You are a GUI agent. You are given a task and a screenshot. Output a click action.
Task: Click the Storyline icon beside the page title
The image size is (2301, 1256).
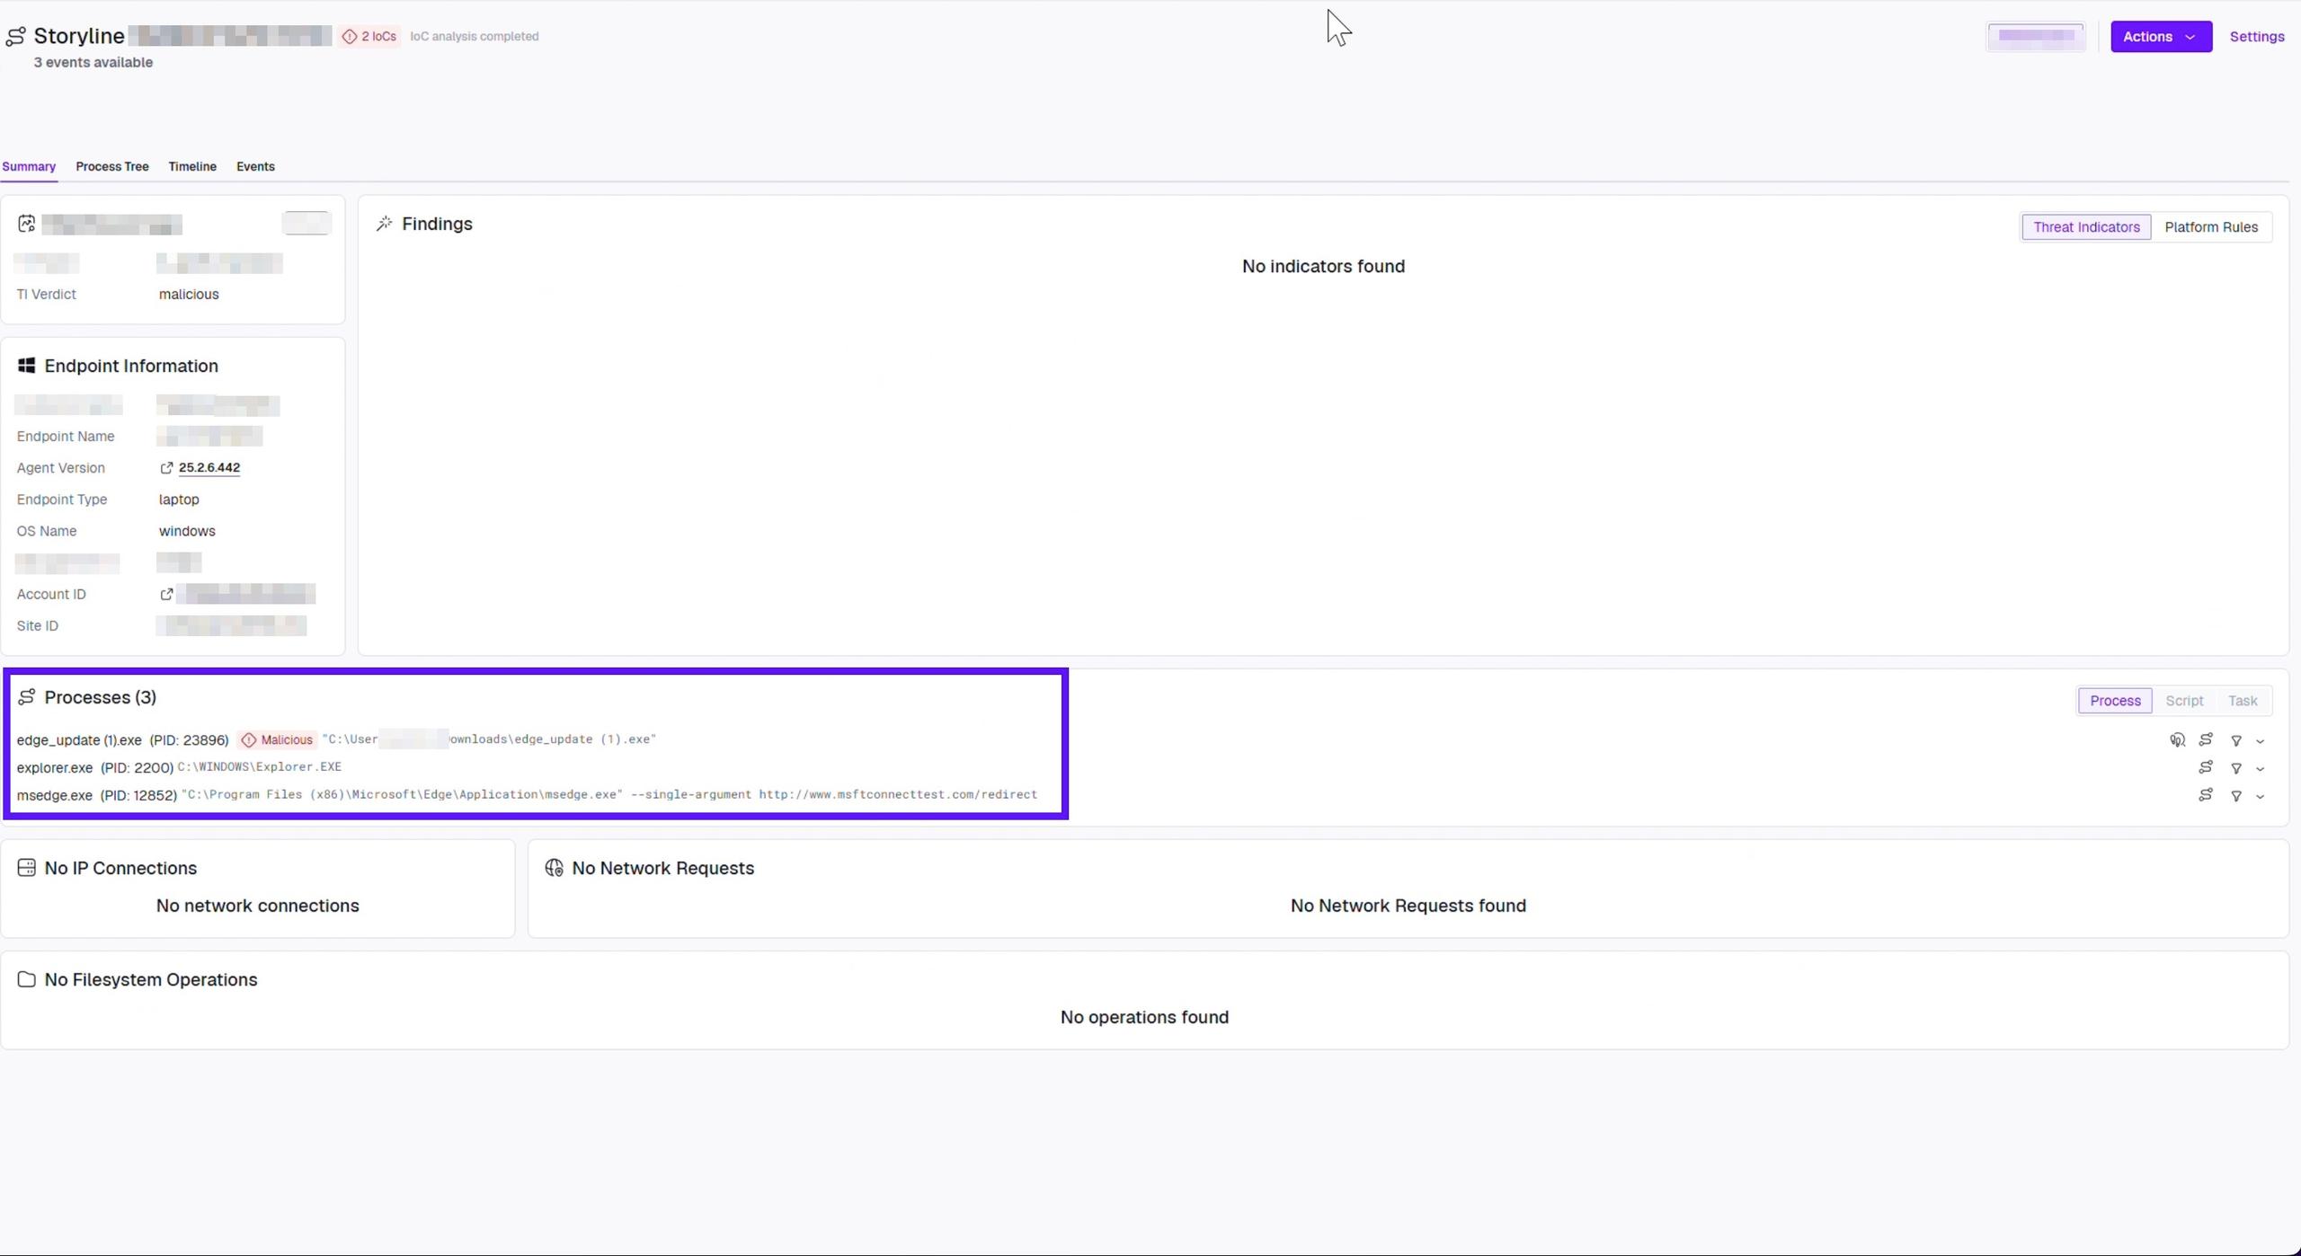coord(15,37)
